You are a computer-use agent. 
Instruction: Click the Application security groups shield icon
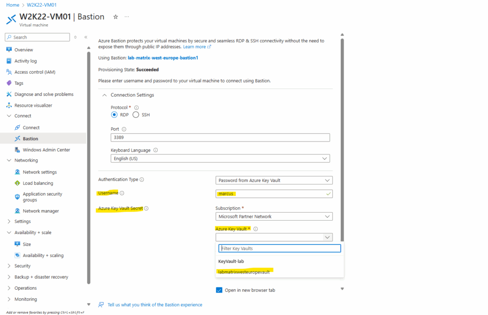tap(18, 197)
